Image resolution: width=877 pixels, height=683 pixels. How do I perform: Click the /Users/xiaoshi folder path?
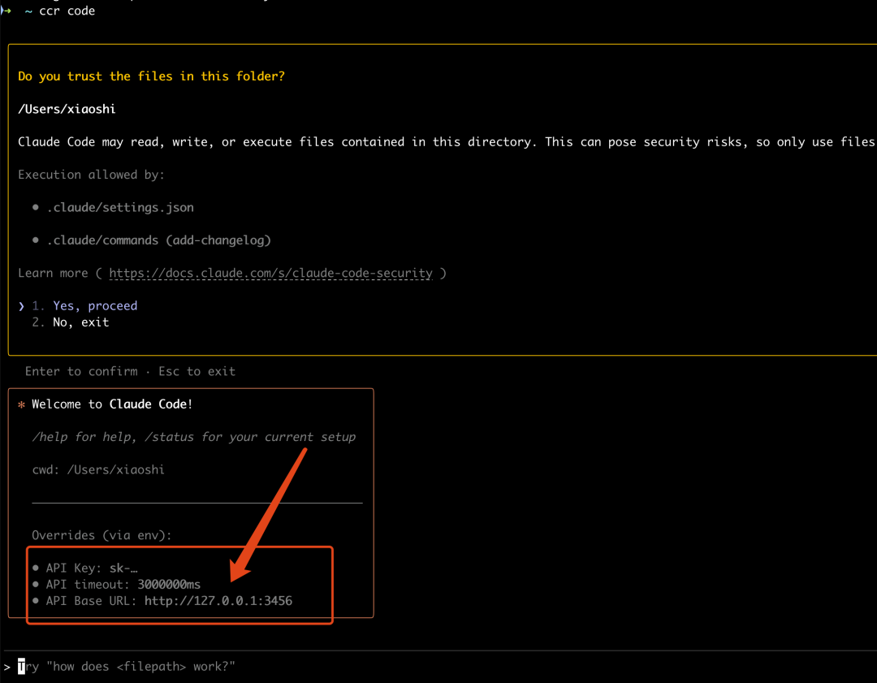67,109
